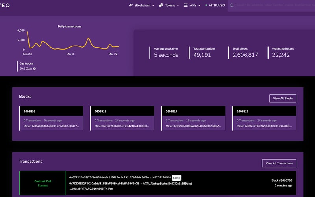
Task: Click the 2 minutes ago timestamp
Action: pyautogui.click(x=283, y=186)
